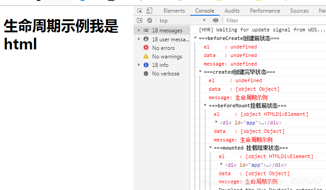Click 'data : [object Object]' under created
326x190 pixels.
point(244,89)
